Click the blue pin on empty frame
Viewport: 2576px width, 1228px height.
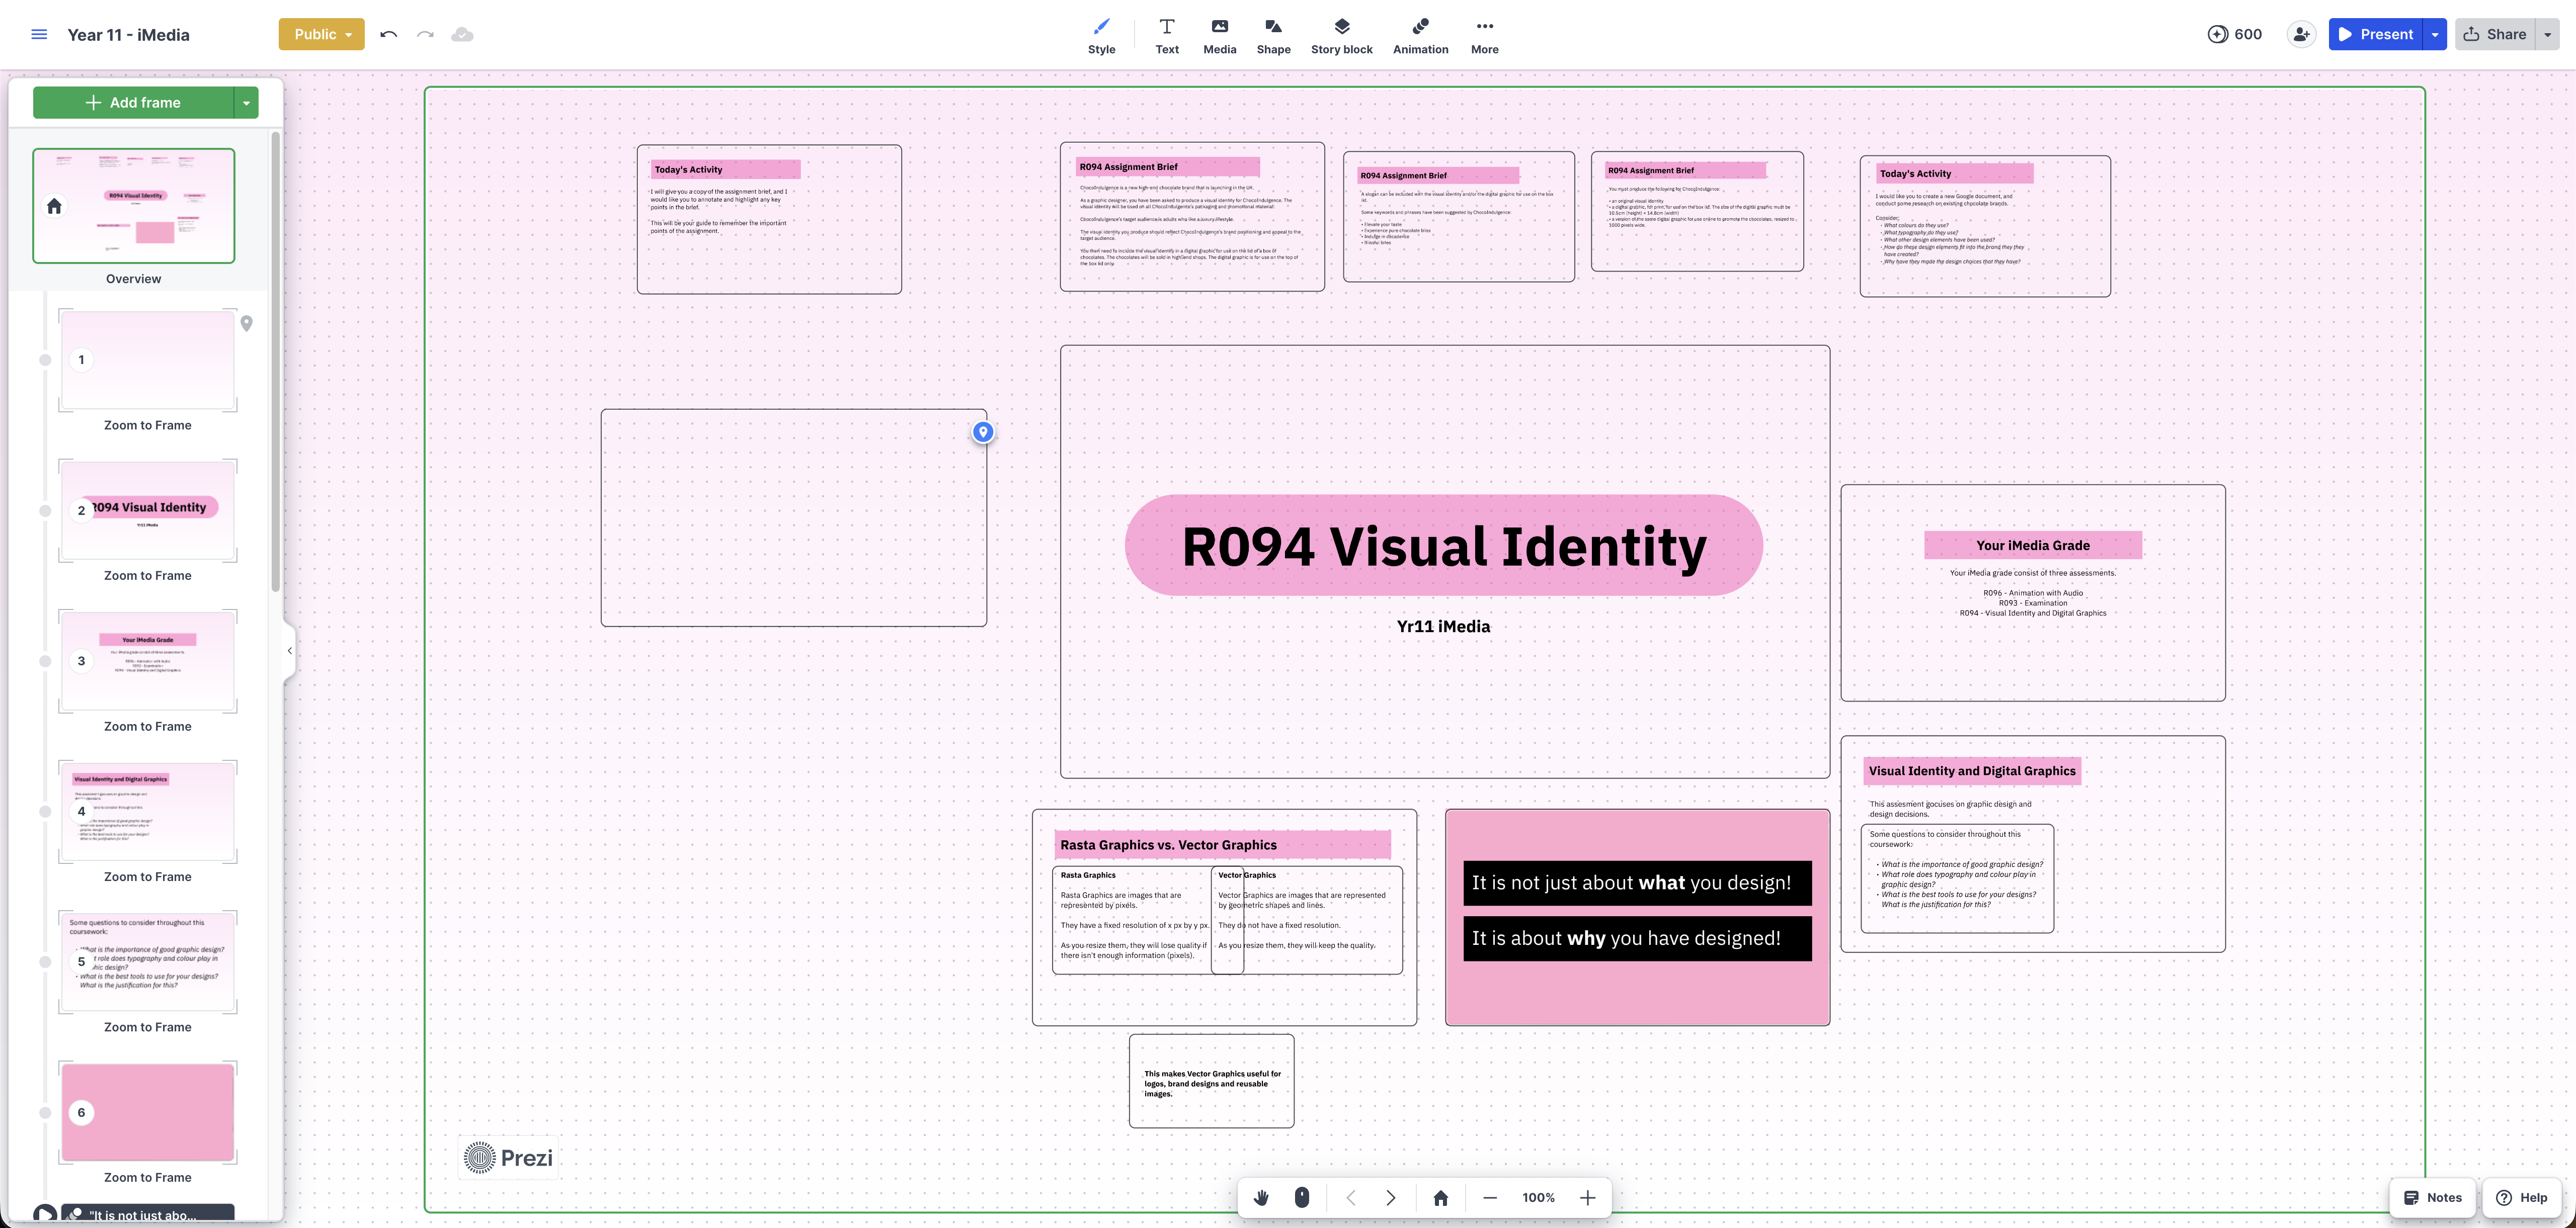983,431
